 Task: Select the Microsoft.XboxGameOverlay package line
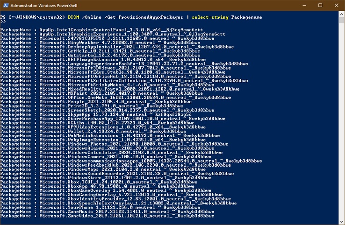pos(106,190)
